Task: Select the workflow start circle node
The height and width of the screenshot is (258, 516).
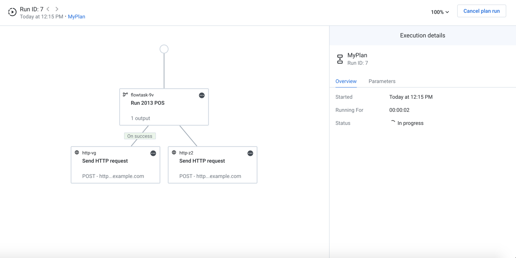Action: [x=164, y=49]
